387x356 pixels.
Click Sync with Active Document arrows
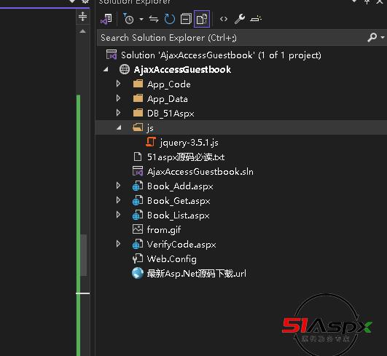pyautogui.click(x=154, y=19)
